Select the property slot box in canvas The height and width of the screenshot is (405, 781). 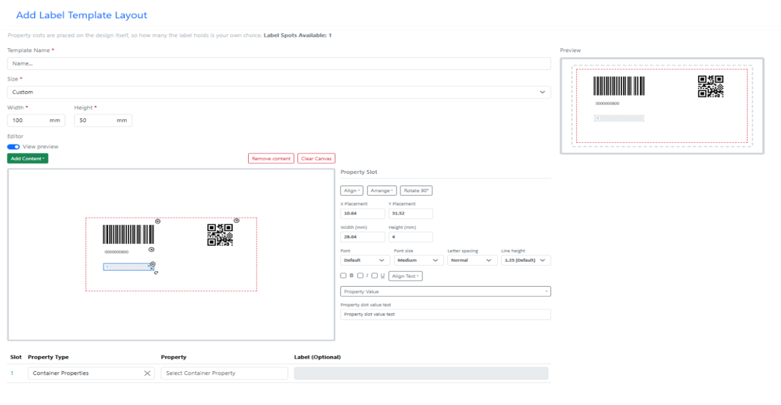pos(128,267)
